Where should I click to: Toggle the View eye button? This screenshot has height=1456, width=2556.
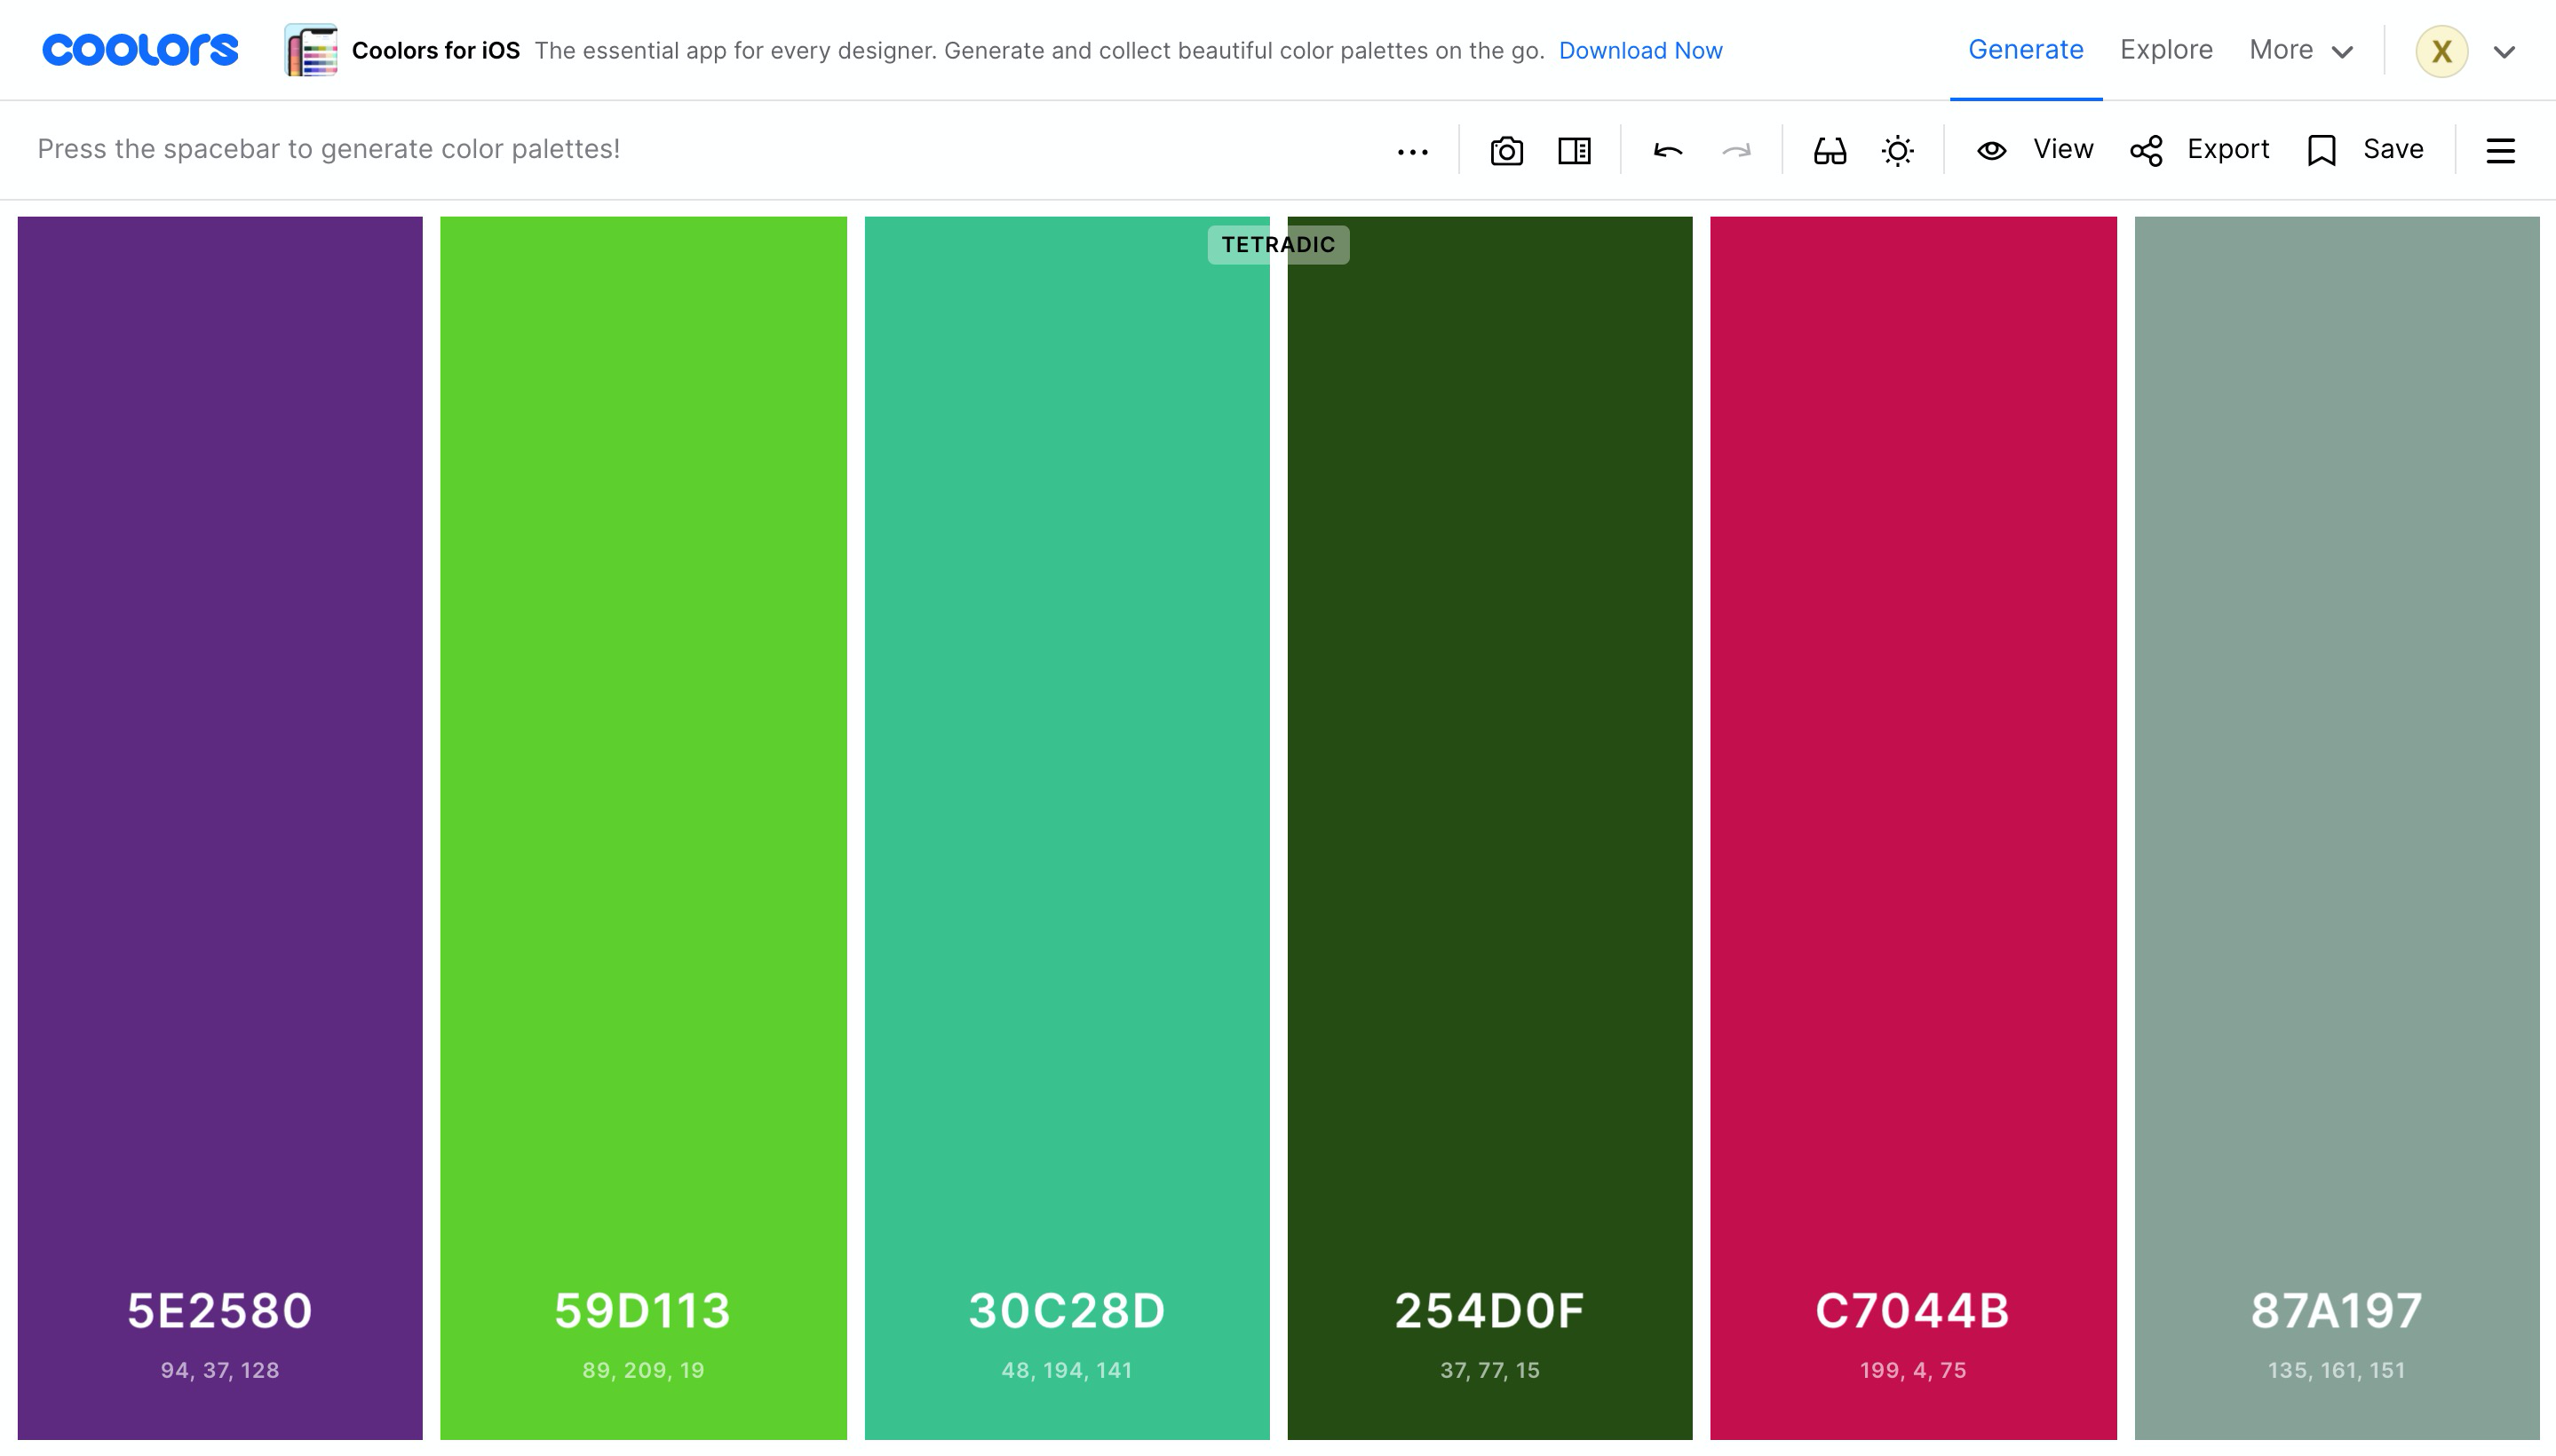click(2035, 150)
